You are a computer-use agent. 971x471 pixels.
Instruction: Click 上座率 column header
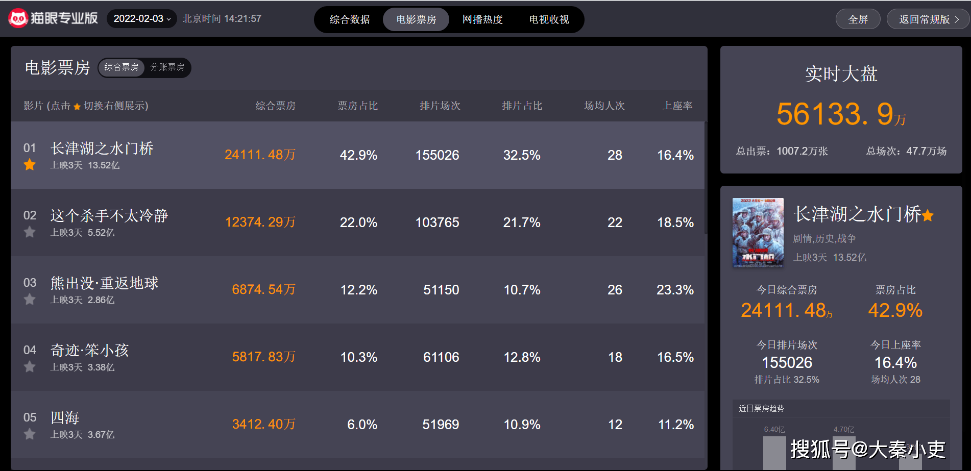click(x=677, y=106)
